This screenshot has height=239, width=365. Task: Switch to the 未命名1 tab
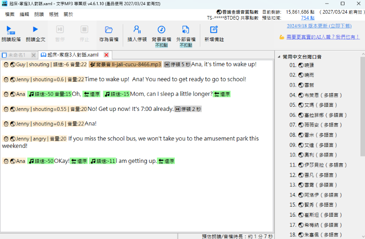(16, 55)
